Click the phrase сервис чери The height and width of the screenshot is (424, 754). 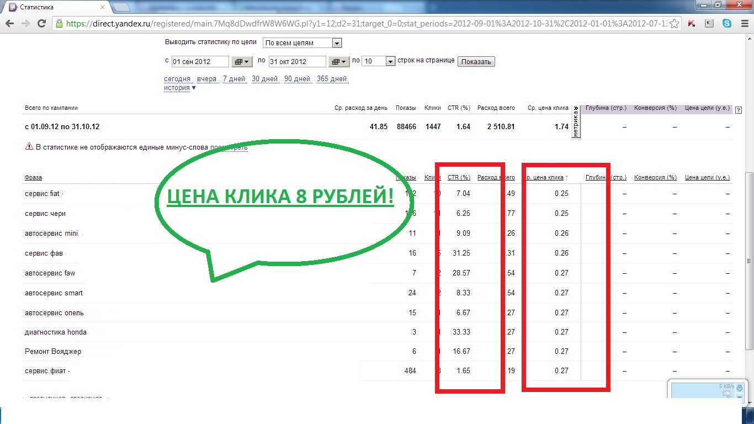pyautogui.click(x=45, y=214)
